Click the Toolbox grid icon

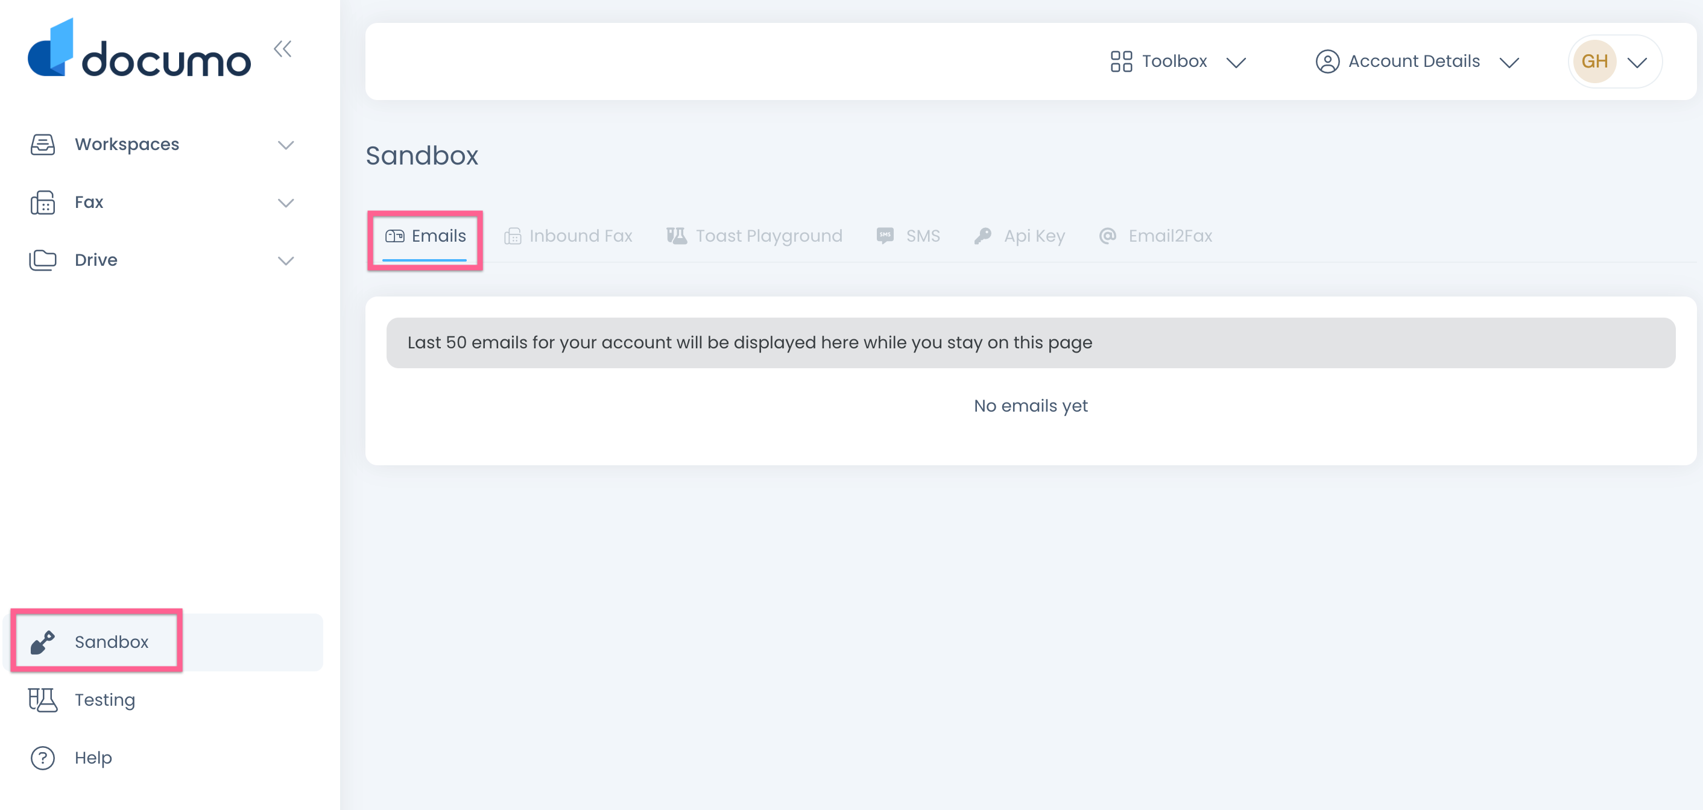tap(1121, 61)
